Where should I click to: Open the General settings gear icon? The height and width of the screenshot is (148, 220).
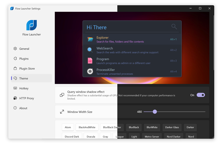point(15,49)
